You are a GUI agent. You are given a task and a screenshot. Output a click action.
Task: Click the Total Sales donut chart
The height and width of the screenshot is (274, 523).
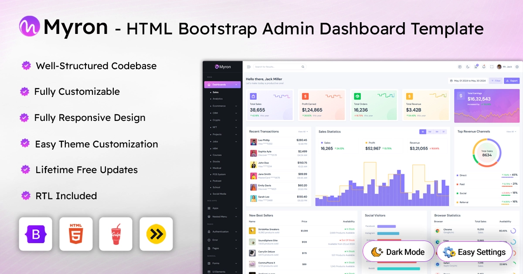point(487,153)
